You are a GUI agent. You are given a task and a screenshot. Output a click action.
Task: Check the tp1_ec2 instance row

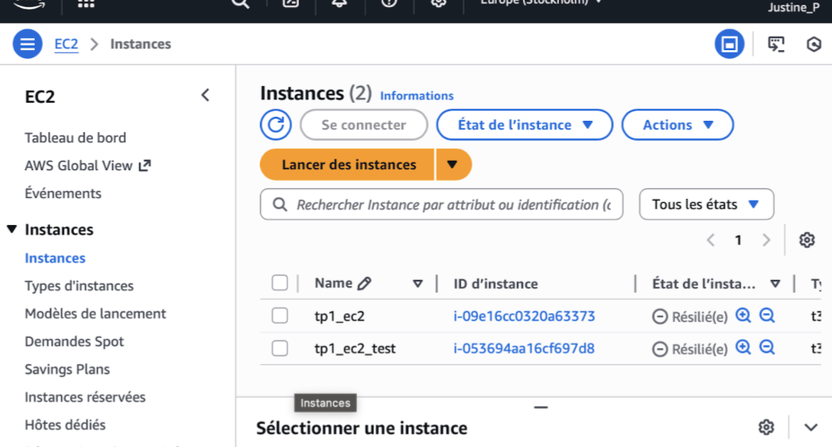tap(280, 316)
